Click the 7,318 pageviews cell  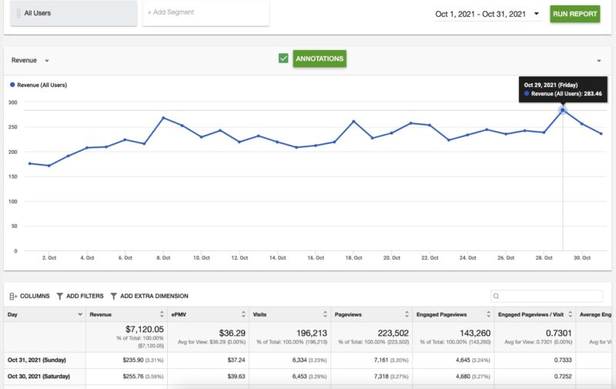point(381,377)
